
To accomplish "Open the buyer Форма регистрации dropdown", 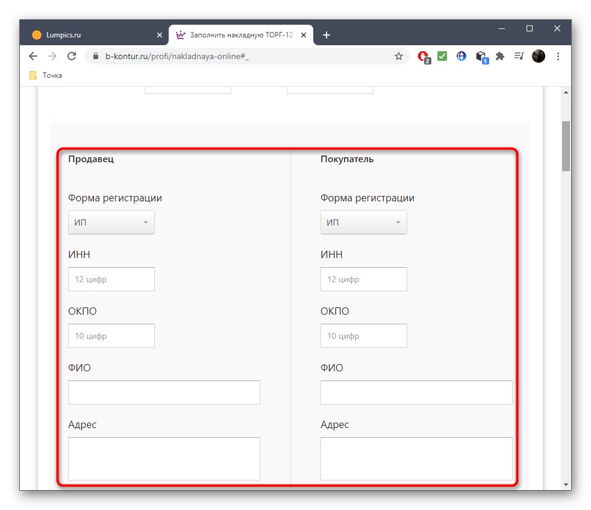I will pos(363,222).
